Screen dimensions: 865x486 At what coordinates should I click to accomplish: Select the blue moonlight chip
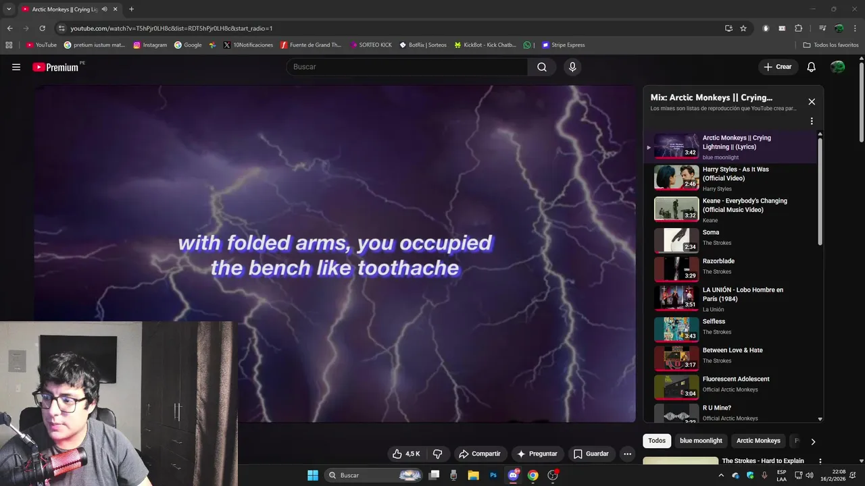[701, 441]
